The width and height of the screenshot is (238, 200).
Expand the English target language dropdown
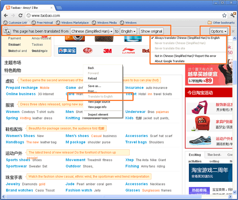pyautogui.click(x=129, y=31)
